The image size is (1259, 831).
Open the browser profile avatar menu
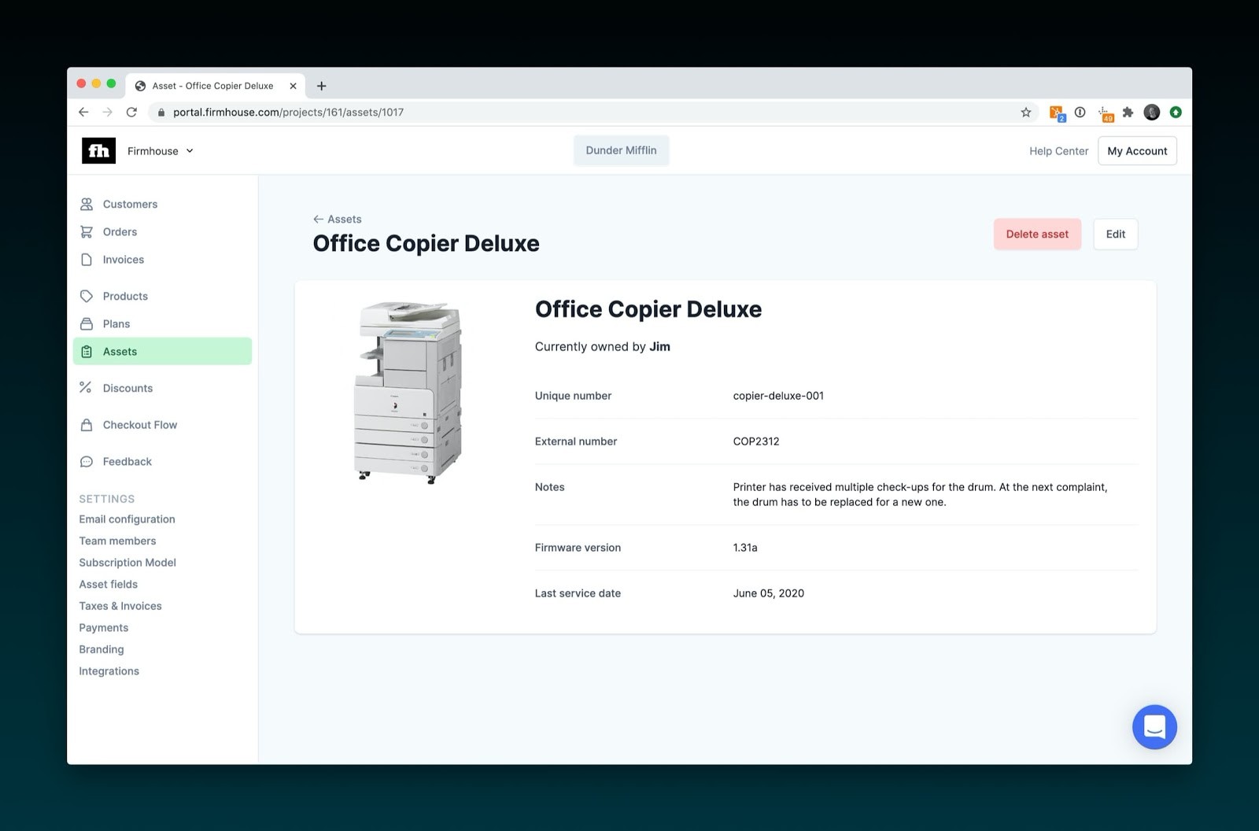[x=1151, y=112]
